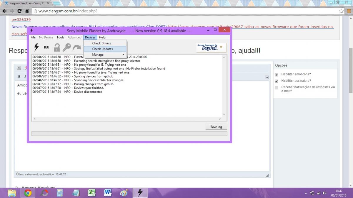This screenshot has height=198, width=353.
Task: Click the log line 'Devices sync finished.'
Action: coord(68,88)
